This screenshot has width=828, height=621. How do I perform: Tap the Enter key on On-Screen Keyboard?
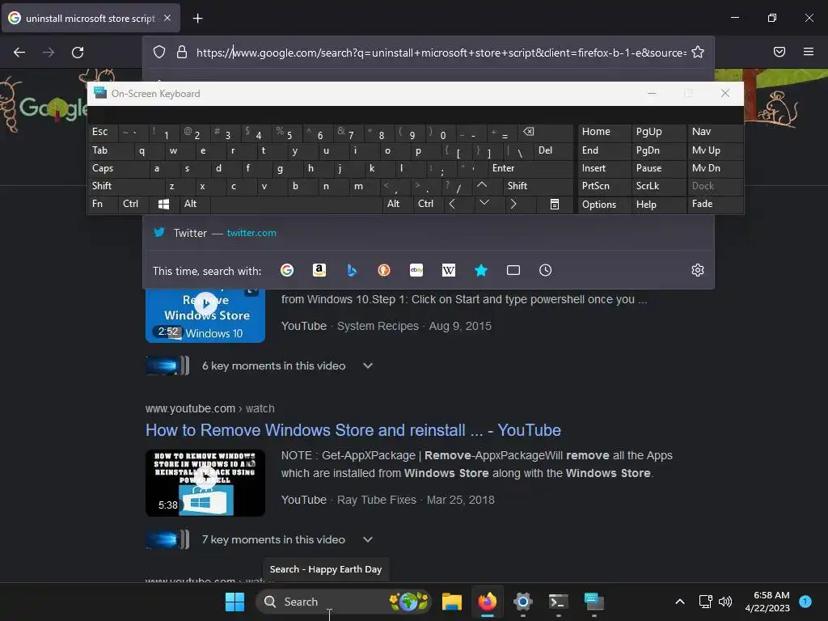[530, 168]
